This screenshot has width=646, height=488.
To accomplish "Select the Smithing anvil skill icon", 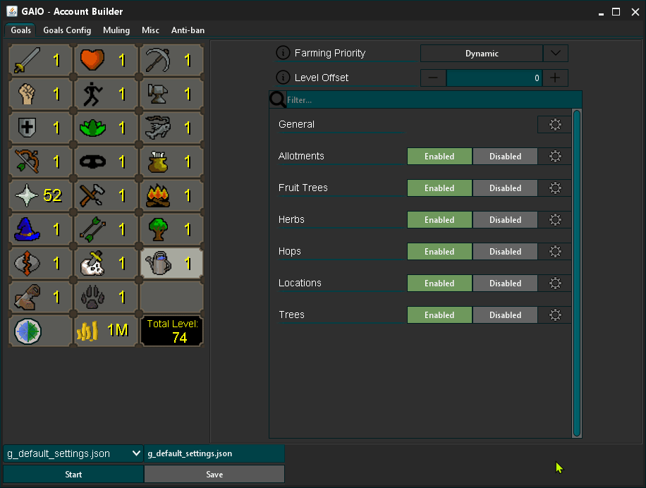I will pos(158,94).
